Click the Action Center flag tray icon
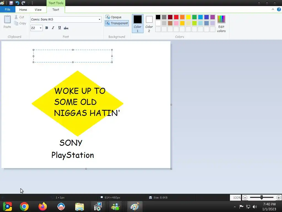Screen dimensions: 282x212 pos(241,206)
